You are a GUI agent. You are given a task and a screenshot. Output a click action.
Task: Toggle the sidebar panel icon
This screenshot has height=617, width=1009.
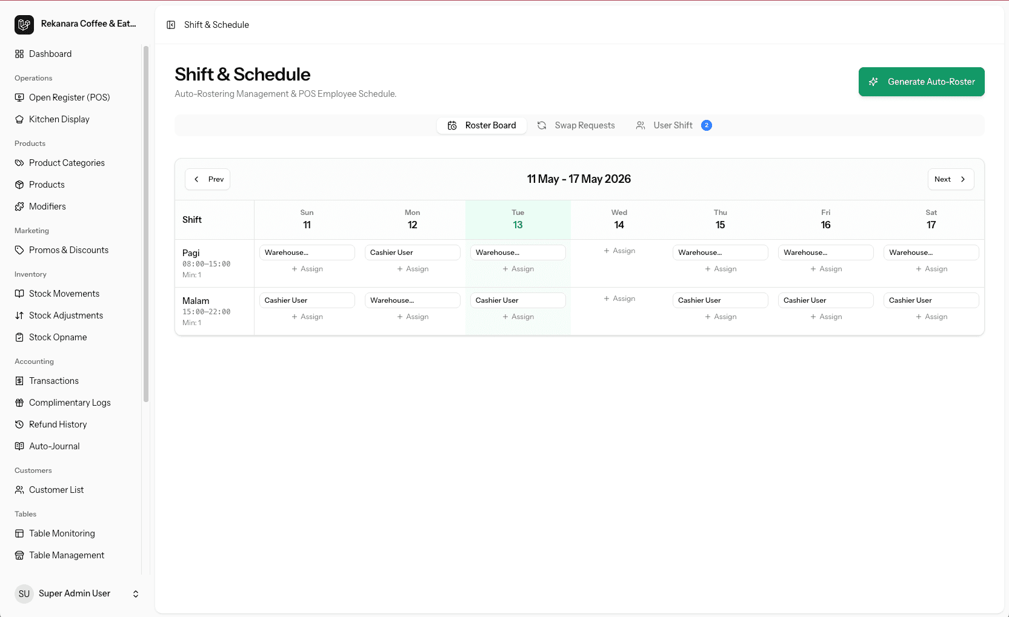(171, 25)
